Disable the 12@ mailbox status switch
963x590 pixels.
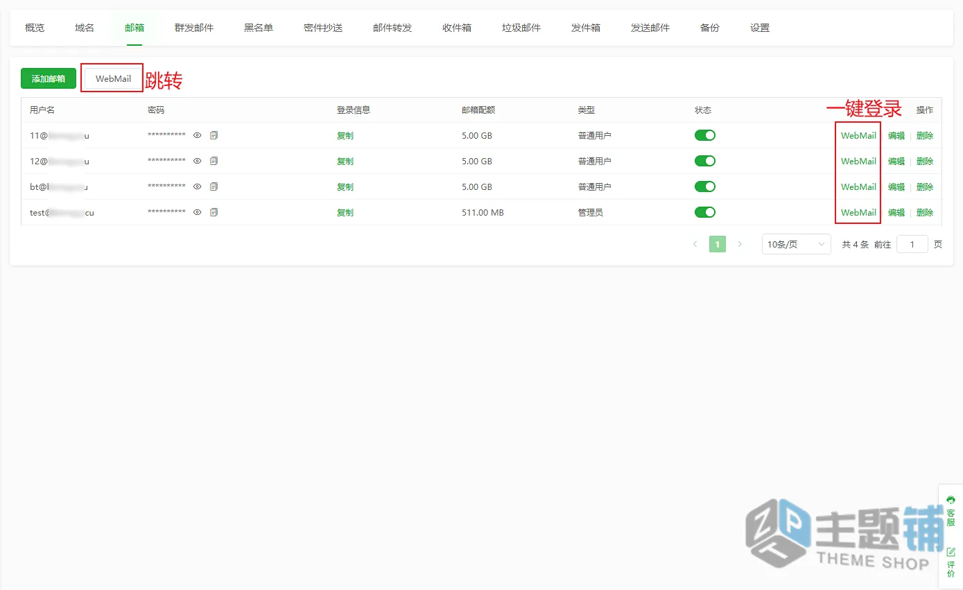coord(705,161)
